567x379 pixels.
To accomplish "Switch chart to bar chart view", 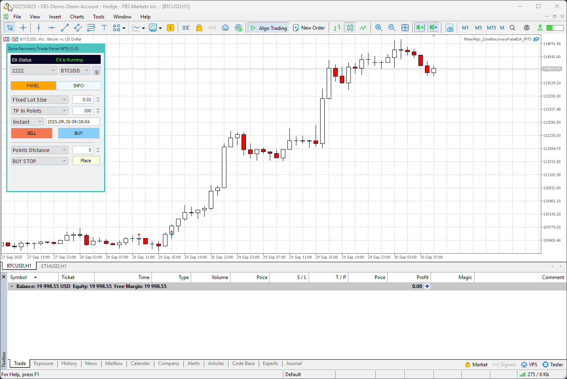I will 337,28.
